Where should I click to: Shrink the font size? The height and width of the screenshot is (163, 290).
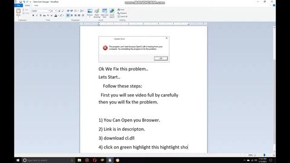(x=63, y=11)
